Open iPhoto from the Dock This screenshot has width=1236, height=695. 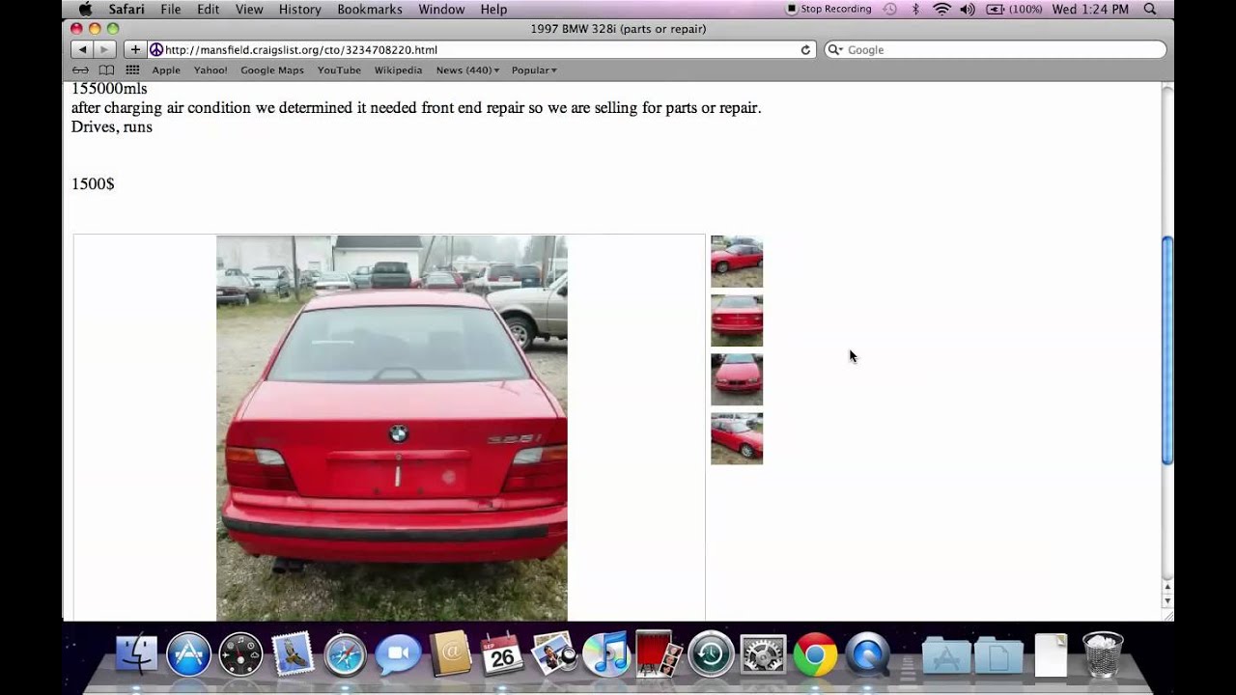(x=553, y=653)
